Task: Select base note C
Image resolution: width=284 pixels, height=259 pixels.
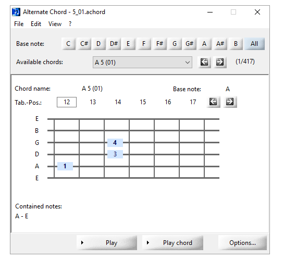Action: (x=68, y=44)
